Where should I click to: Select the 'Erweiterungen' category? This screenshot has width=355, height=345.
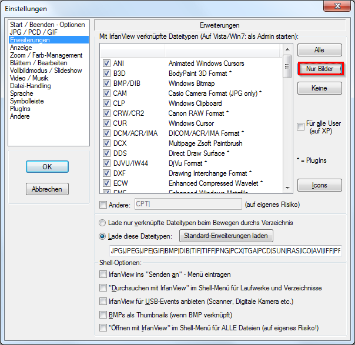coord(49,40)
